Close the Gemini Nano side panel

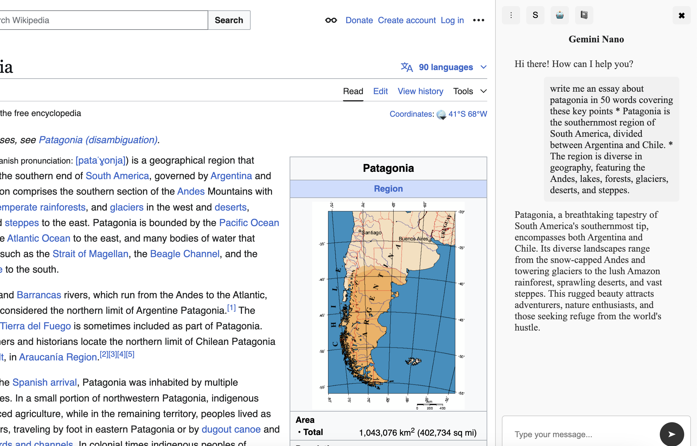(x=681, y=15)
